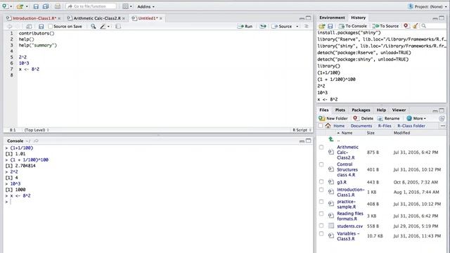Viewport: 450px width, 253px height.
Task: Check the Arithmetic Calc-Class2.R file checkbox
Action: pos(321,147)
